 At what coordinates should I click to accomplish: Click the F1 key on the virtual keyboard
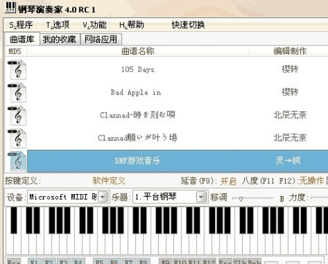pyautogui.click(x=35, y=261)
